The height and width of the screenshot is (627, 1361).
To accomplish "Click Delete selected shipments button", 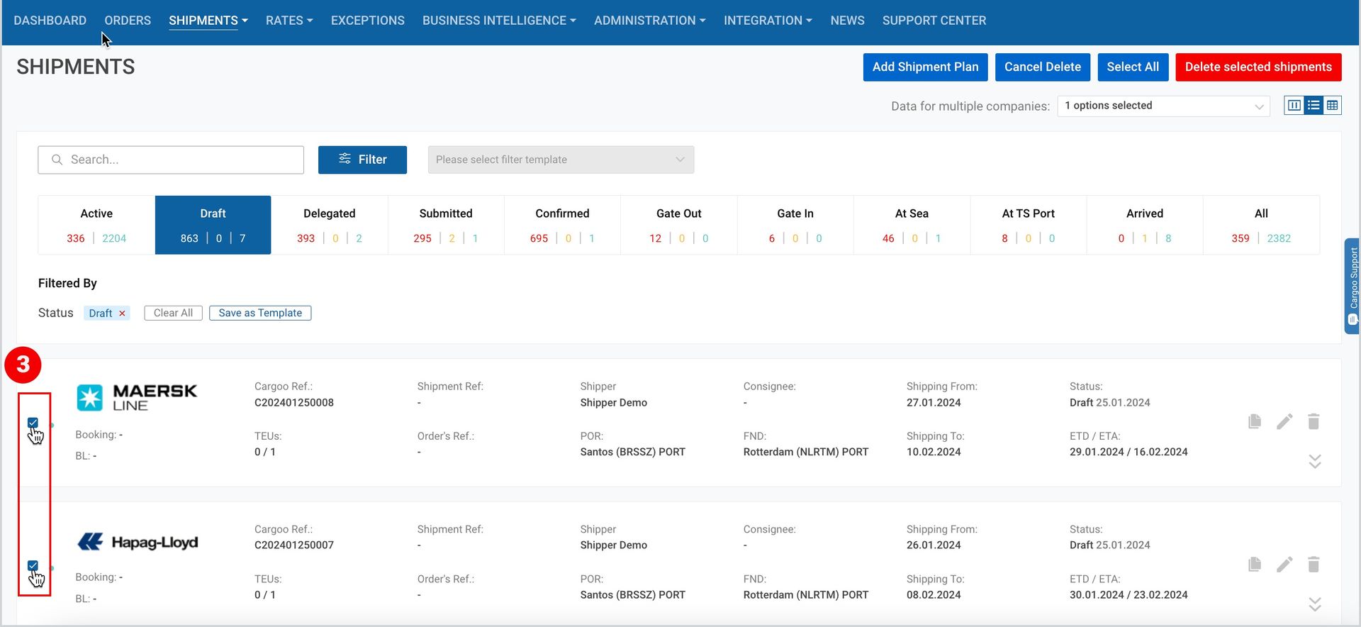I will point(1258,67).
